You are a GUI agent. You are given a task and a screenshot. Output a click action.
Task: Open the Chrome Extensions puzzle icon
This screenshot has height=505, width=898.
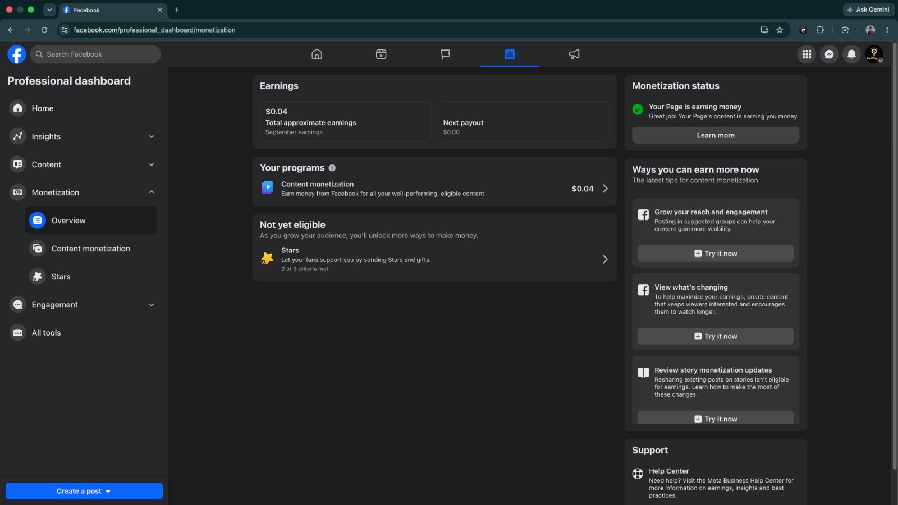[x=820, y=30]
